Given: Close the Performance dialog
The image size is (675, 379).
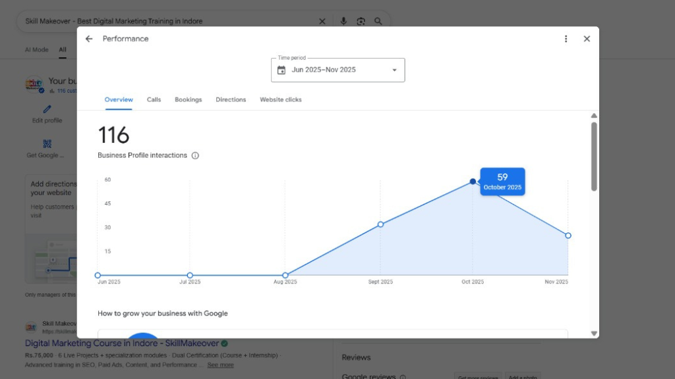Looking at the screenshot, I should click(587, 39).
